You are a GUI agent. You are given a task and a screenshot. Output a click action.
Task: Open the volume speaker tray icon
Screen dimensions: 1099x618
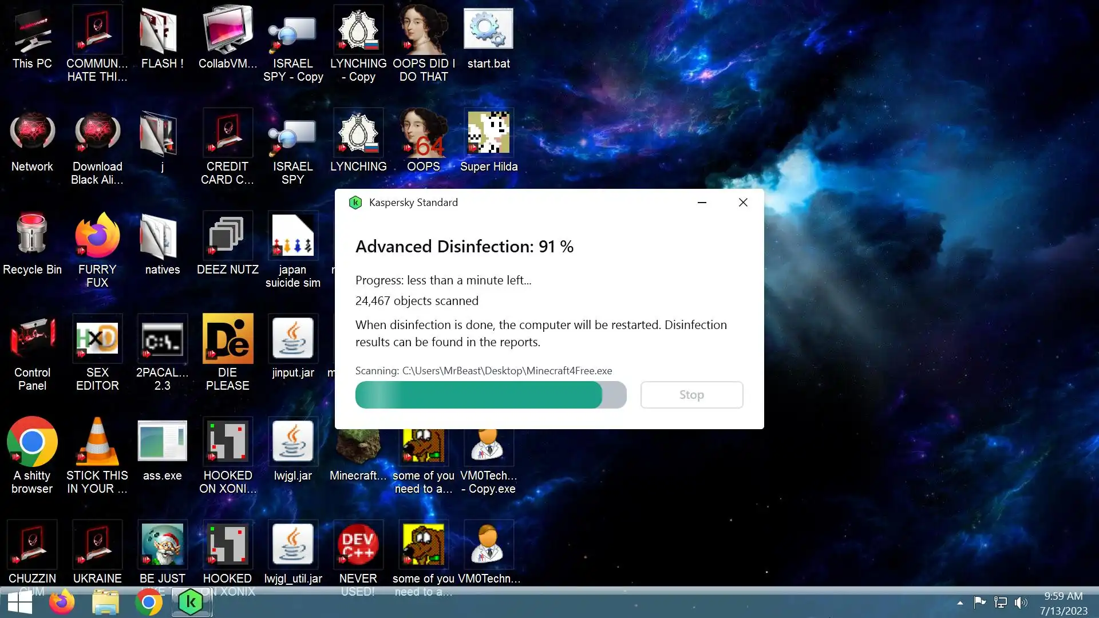point(1021,603)
